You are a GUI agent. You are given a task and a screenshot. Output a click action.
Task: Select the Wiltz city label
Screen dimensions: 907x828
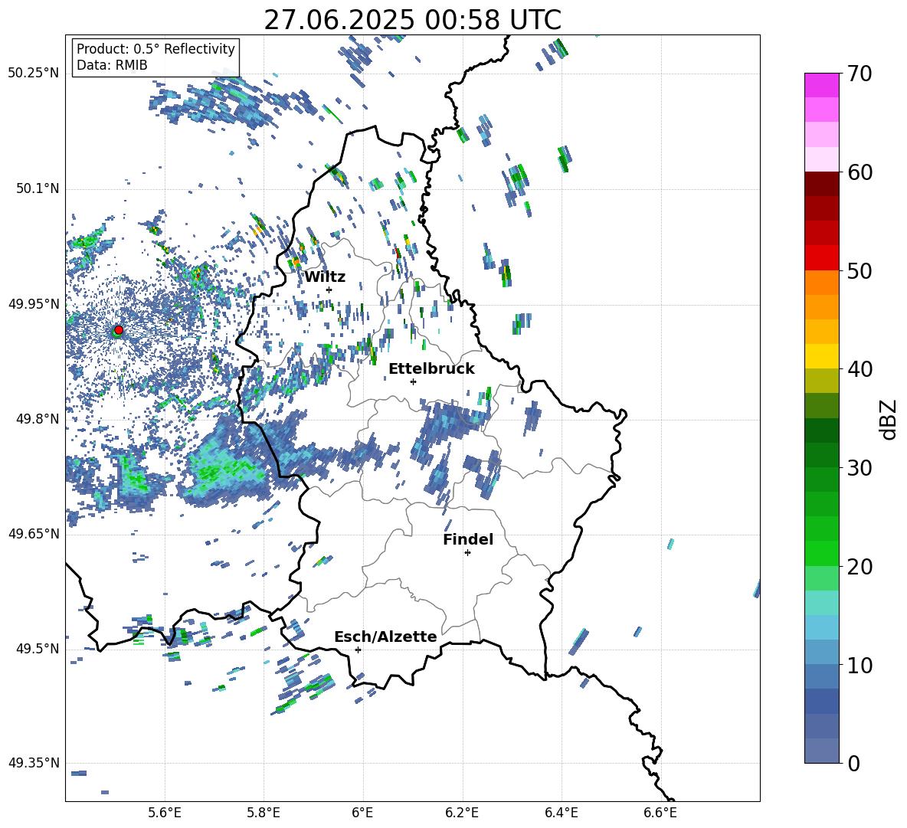pyautogui.click(x=325, y=277)
